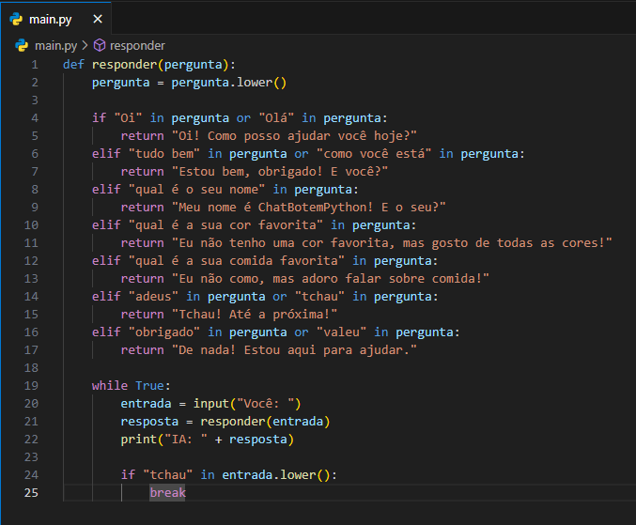Click line number 4 in the gutter
This screenshot has width=636, height=525.
point(35,118)
